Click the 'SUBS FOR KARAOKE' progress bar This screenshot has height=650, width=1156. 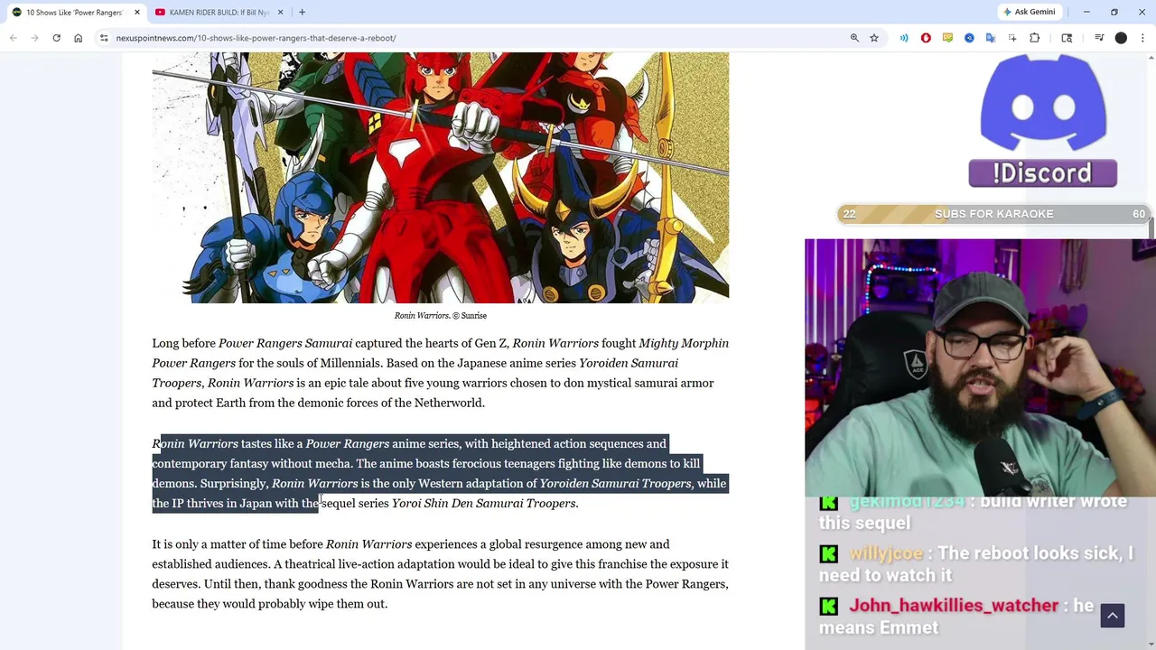pos(993,214)
